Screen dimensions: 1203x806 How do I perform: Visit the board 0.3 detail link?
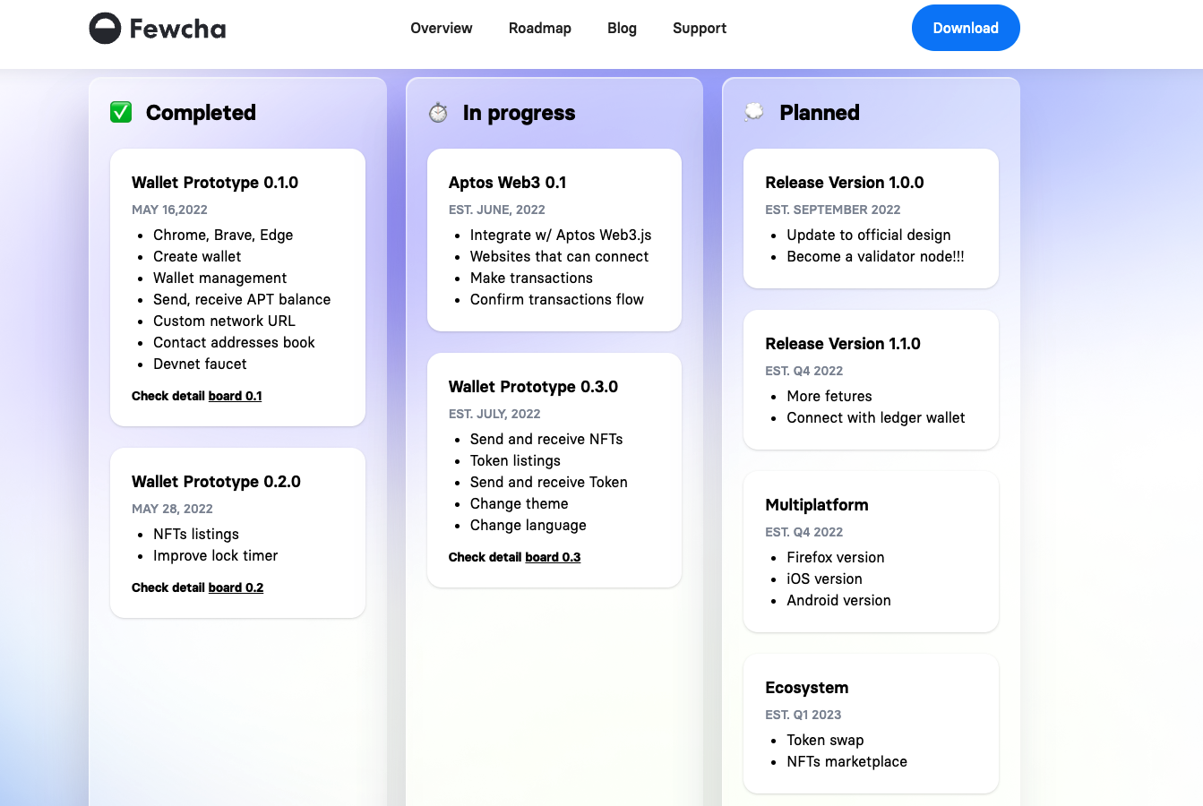coord(553,557)
